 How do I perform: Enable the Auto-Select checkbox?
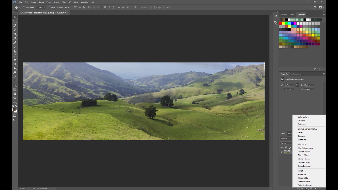pyautogui.click(x=24, y=7)
